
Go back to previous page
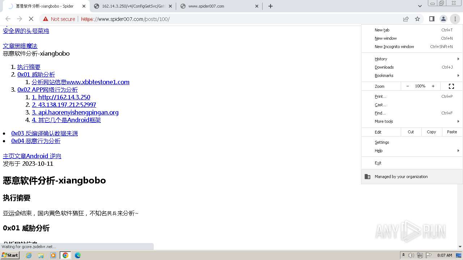(8, 19)
